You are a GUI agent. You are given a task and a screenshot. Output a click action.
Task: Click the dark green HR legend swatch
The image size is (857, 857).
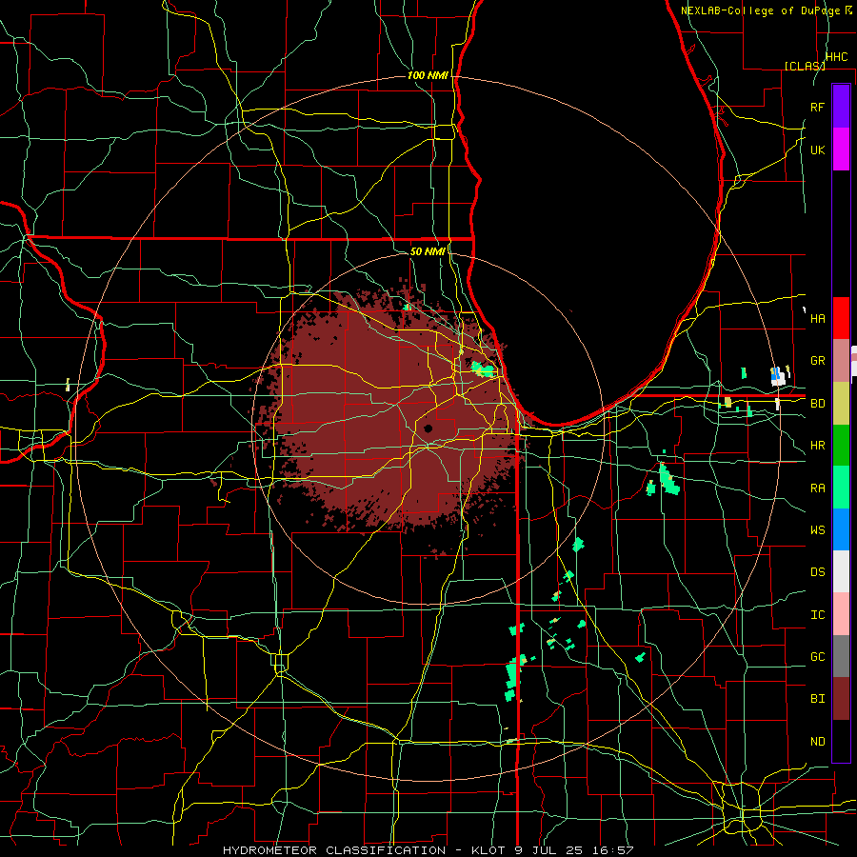pyautogui.click(x=841, y=446)
